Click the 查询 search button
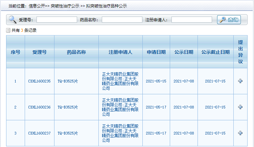 (229, 20)
